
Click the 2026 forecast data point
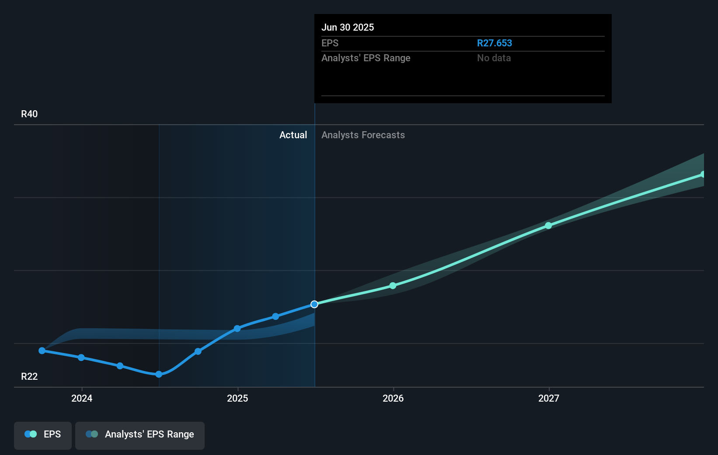[x=393, y=286]
